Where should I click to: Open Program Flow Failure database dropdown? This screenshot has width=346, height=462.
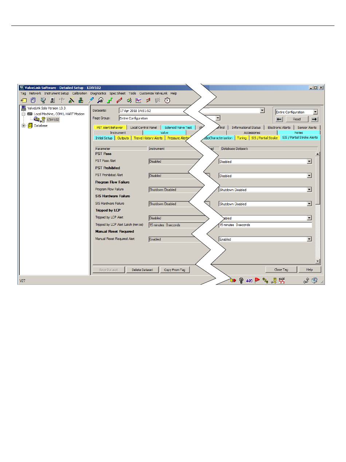[309, 190]
